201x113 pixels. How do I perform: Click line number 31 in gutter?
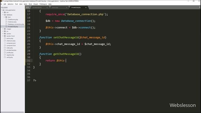[29, 61]
